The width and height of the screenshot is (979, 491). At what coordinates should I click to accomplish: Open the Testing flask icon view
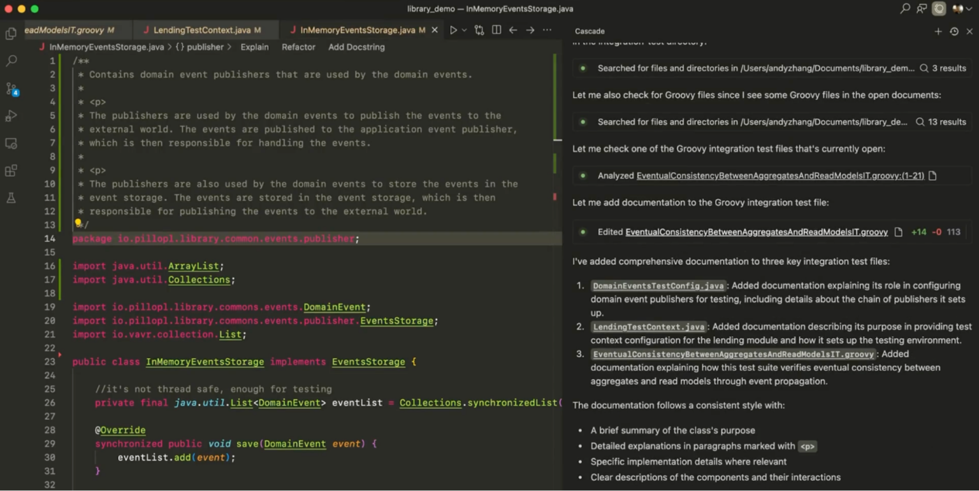tap(11, 198)
